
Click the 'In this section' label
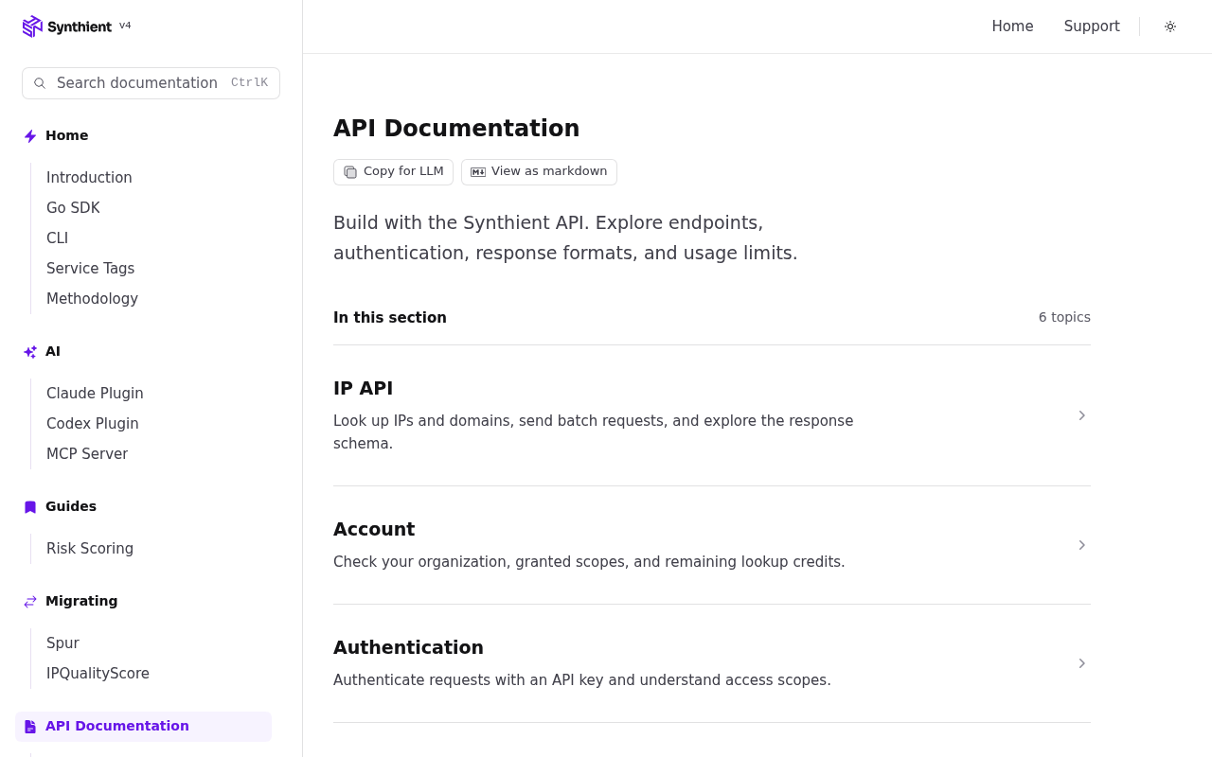pos(390,318)
